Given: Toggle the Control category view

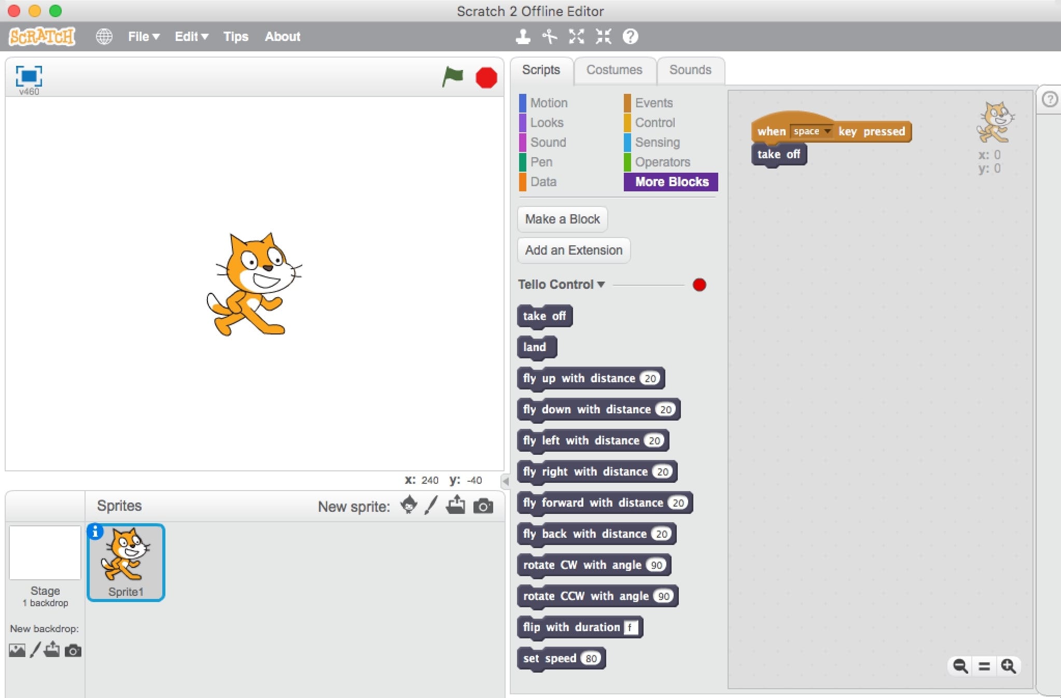Looking at the screenshot, I should pyautogui.click(x=654, y=121).
